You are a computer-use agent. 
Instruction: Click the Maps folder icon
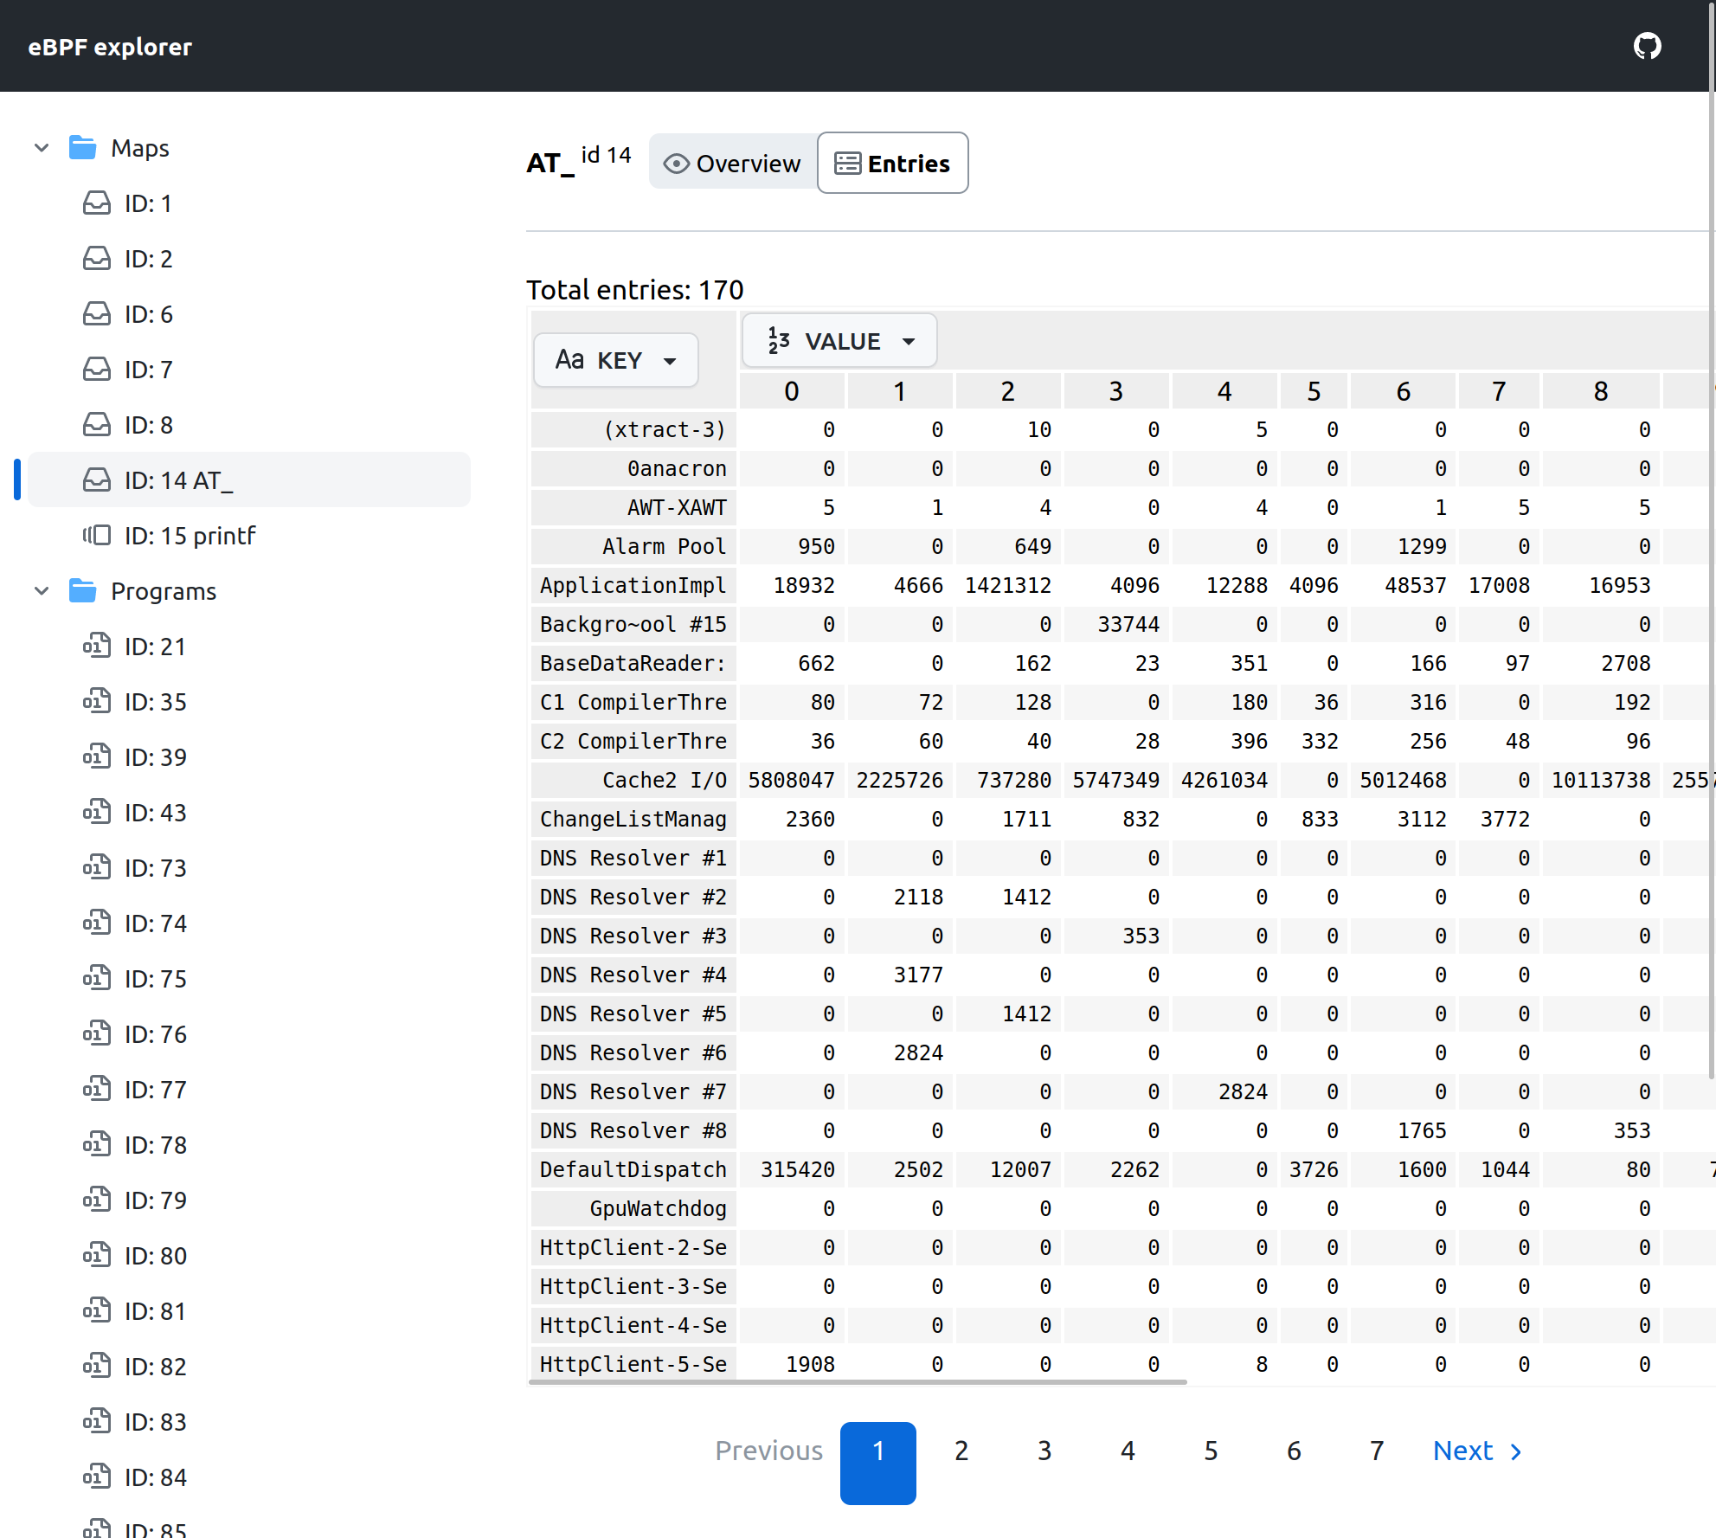coord(83,148)
